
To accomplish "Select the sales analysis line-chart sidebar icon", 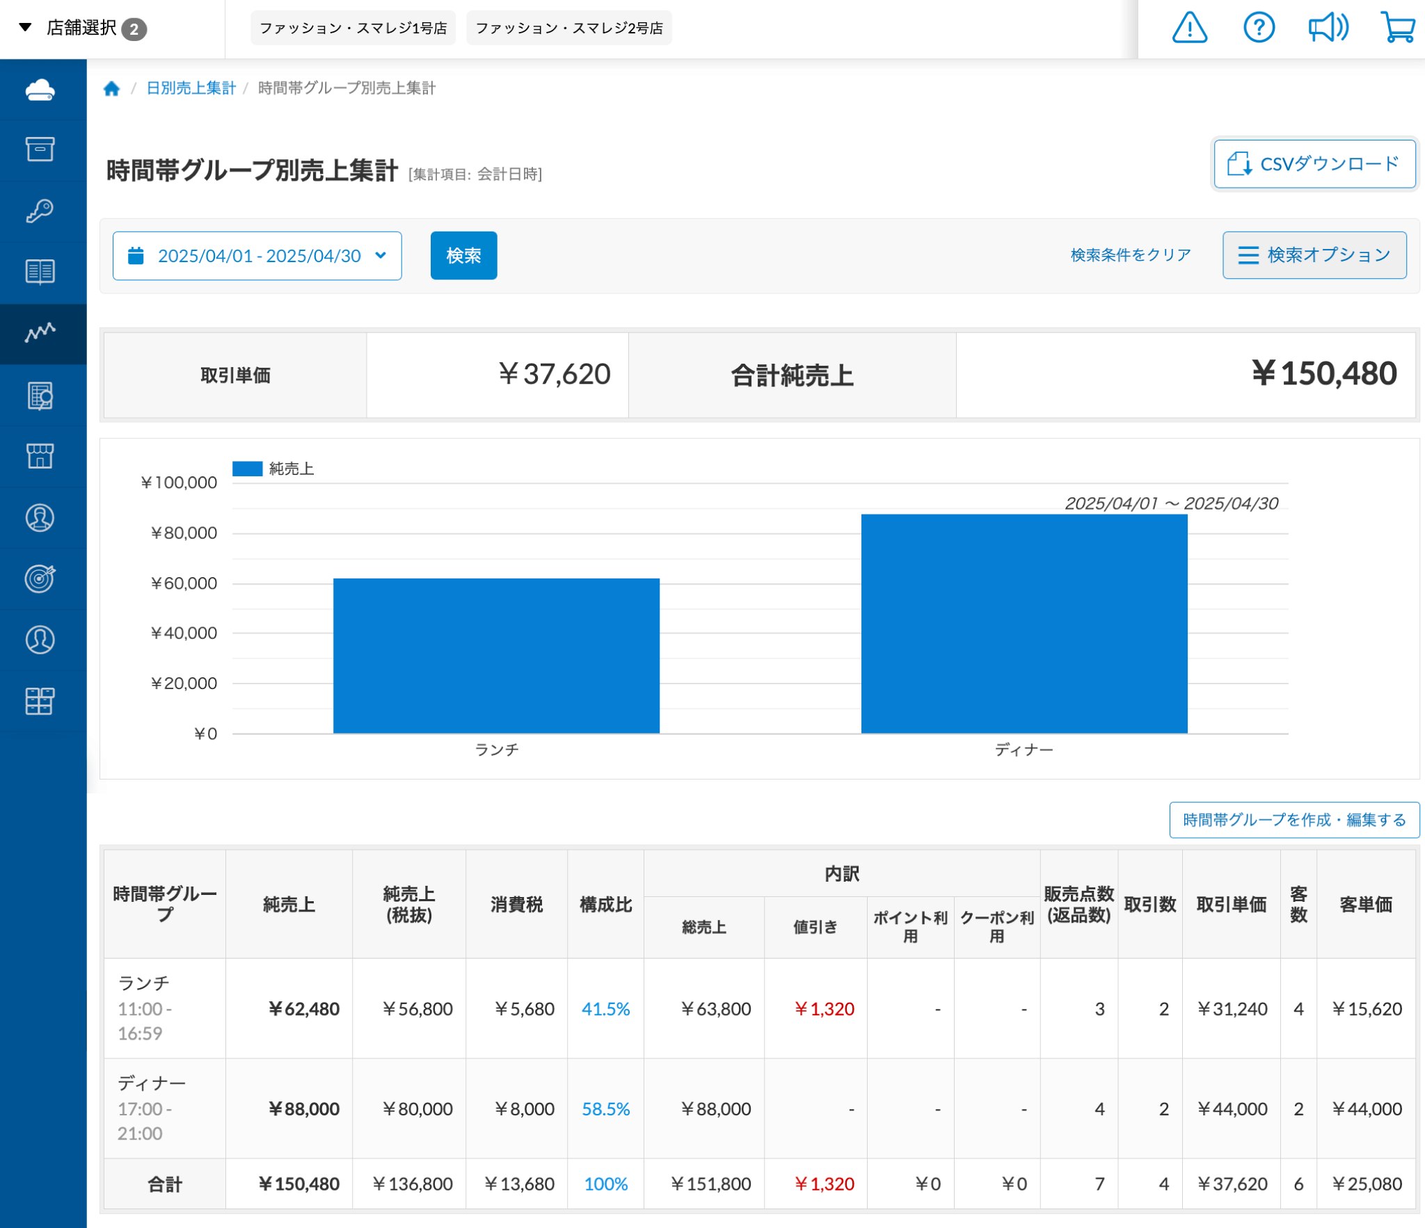I will (40, 333).
